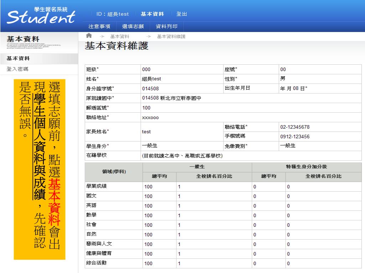Viewport: 365px width, 273px height.
Task: Click the 性別 value 男
Action: [x=283, y=79]
